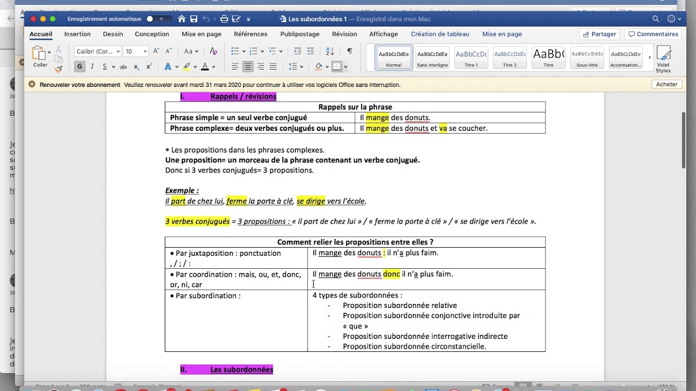This screenshot has width=696, height=391.
Task: Apply the Sans interligne style
Action: (x=432, y=58)
